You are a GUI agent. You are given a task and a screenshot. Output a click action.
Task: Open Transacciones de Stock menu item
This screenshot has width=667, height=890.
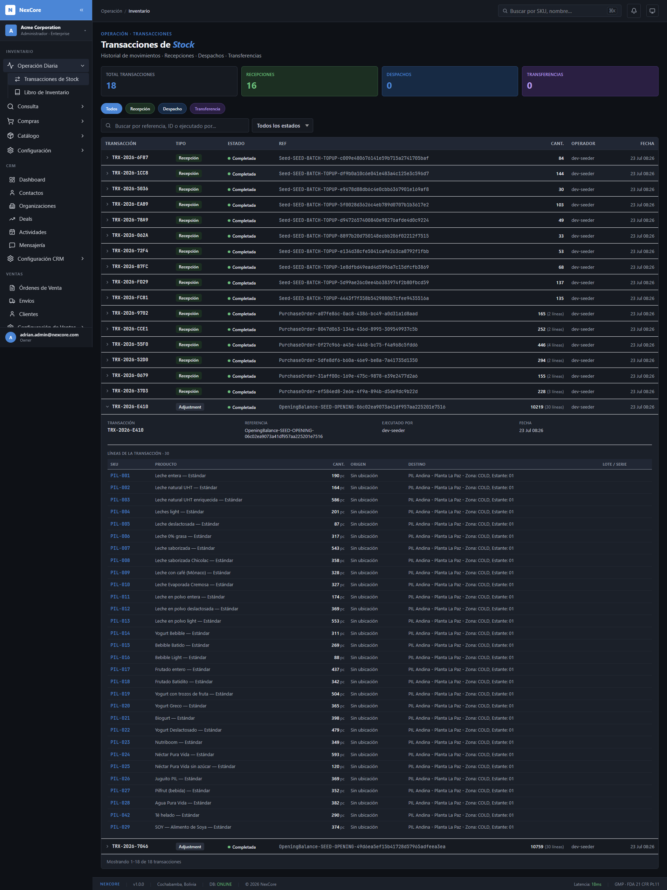(49, 79)
